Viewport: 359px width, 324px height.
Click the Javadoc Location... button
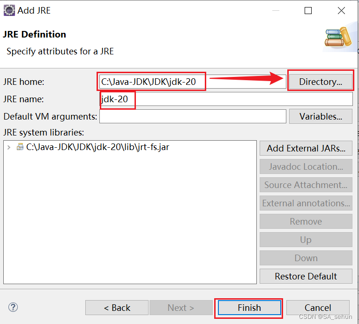click(x=306, y=166)
